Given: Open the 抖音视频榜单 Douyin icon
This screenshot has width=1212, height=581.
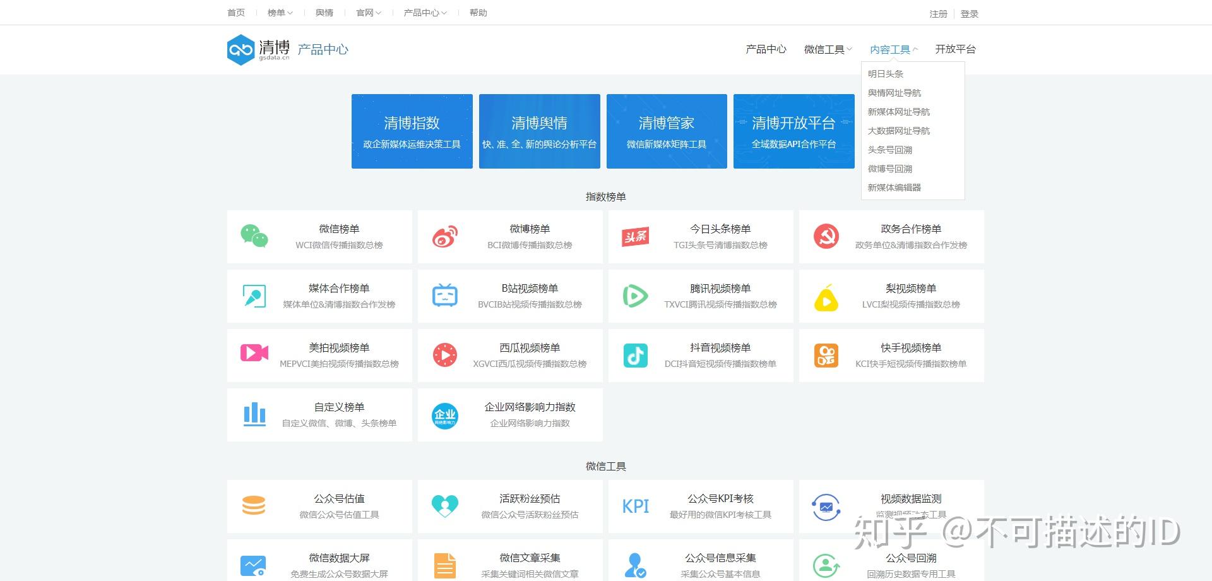Looking at the screenshot, I should coord(636,356).
